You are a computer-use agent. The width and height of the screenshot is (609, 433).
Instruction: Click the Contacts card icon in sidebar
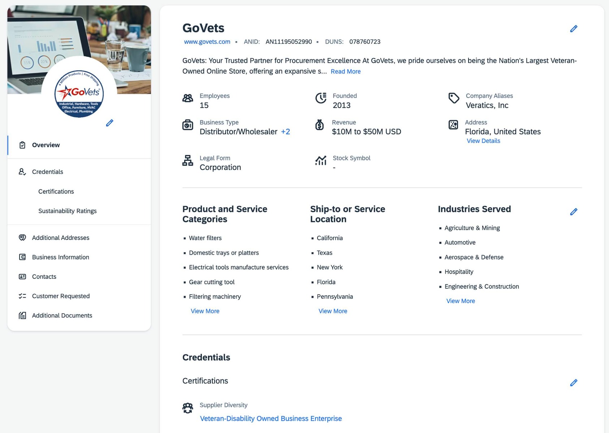click(x=22, y=276)
